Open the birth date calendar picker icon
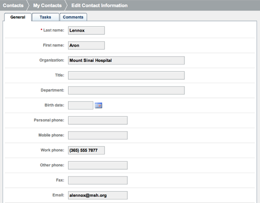This screenshot has width=260, height=203. tap(98, 105)
